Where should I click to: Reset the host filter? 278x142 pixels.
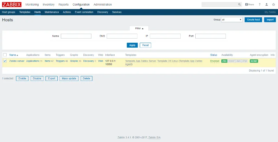pos(145,45)
